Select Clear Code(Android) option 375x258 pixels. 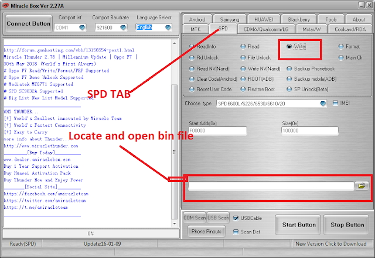coord(192,79)
